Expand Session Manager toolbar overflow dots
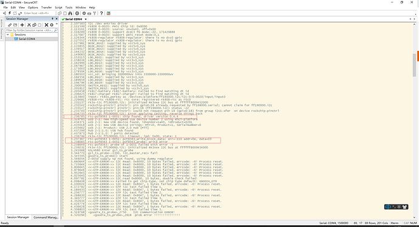This screenshot has width=419, height=227. coord(56,24)
